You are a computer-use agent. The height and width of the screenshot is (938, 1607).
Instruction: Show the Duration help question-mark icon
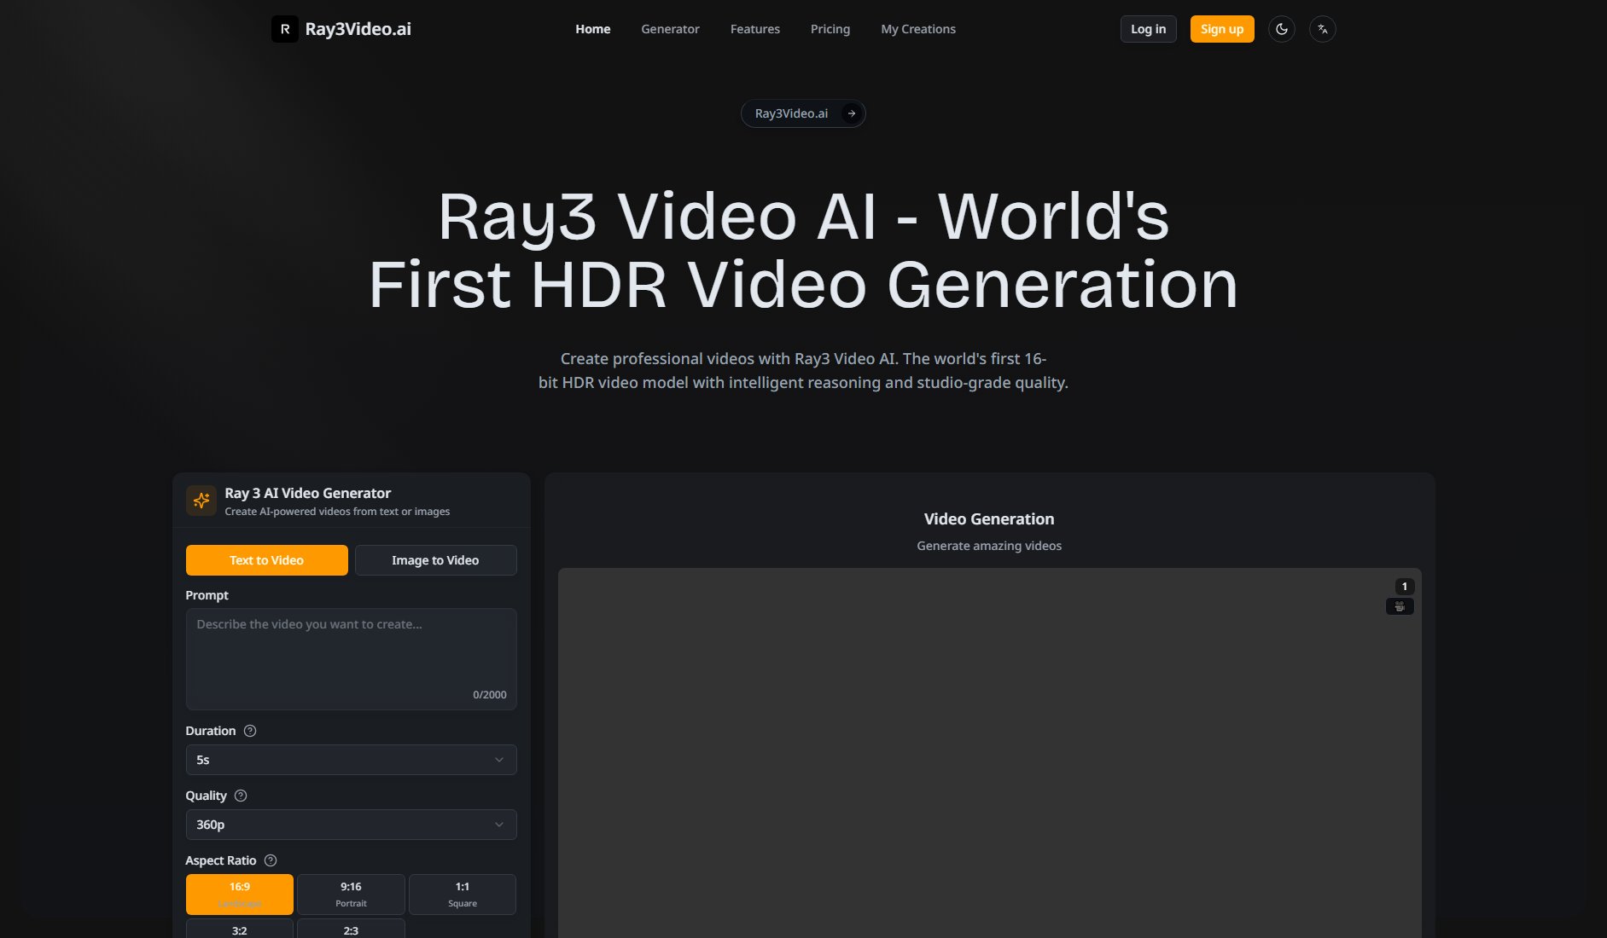(x=250, y=731)
